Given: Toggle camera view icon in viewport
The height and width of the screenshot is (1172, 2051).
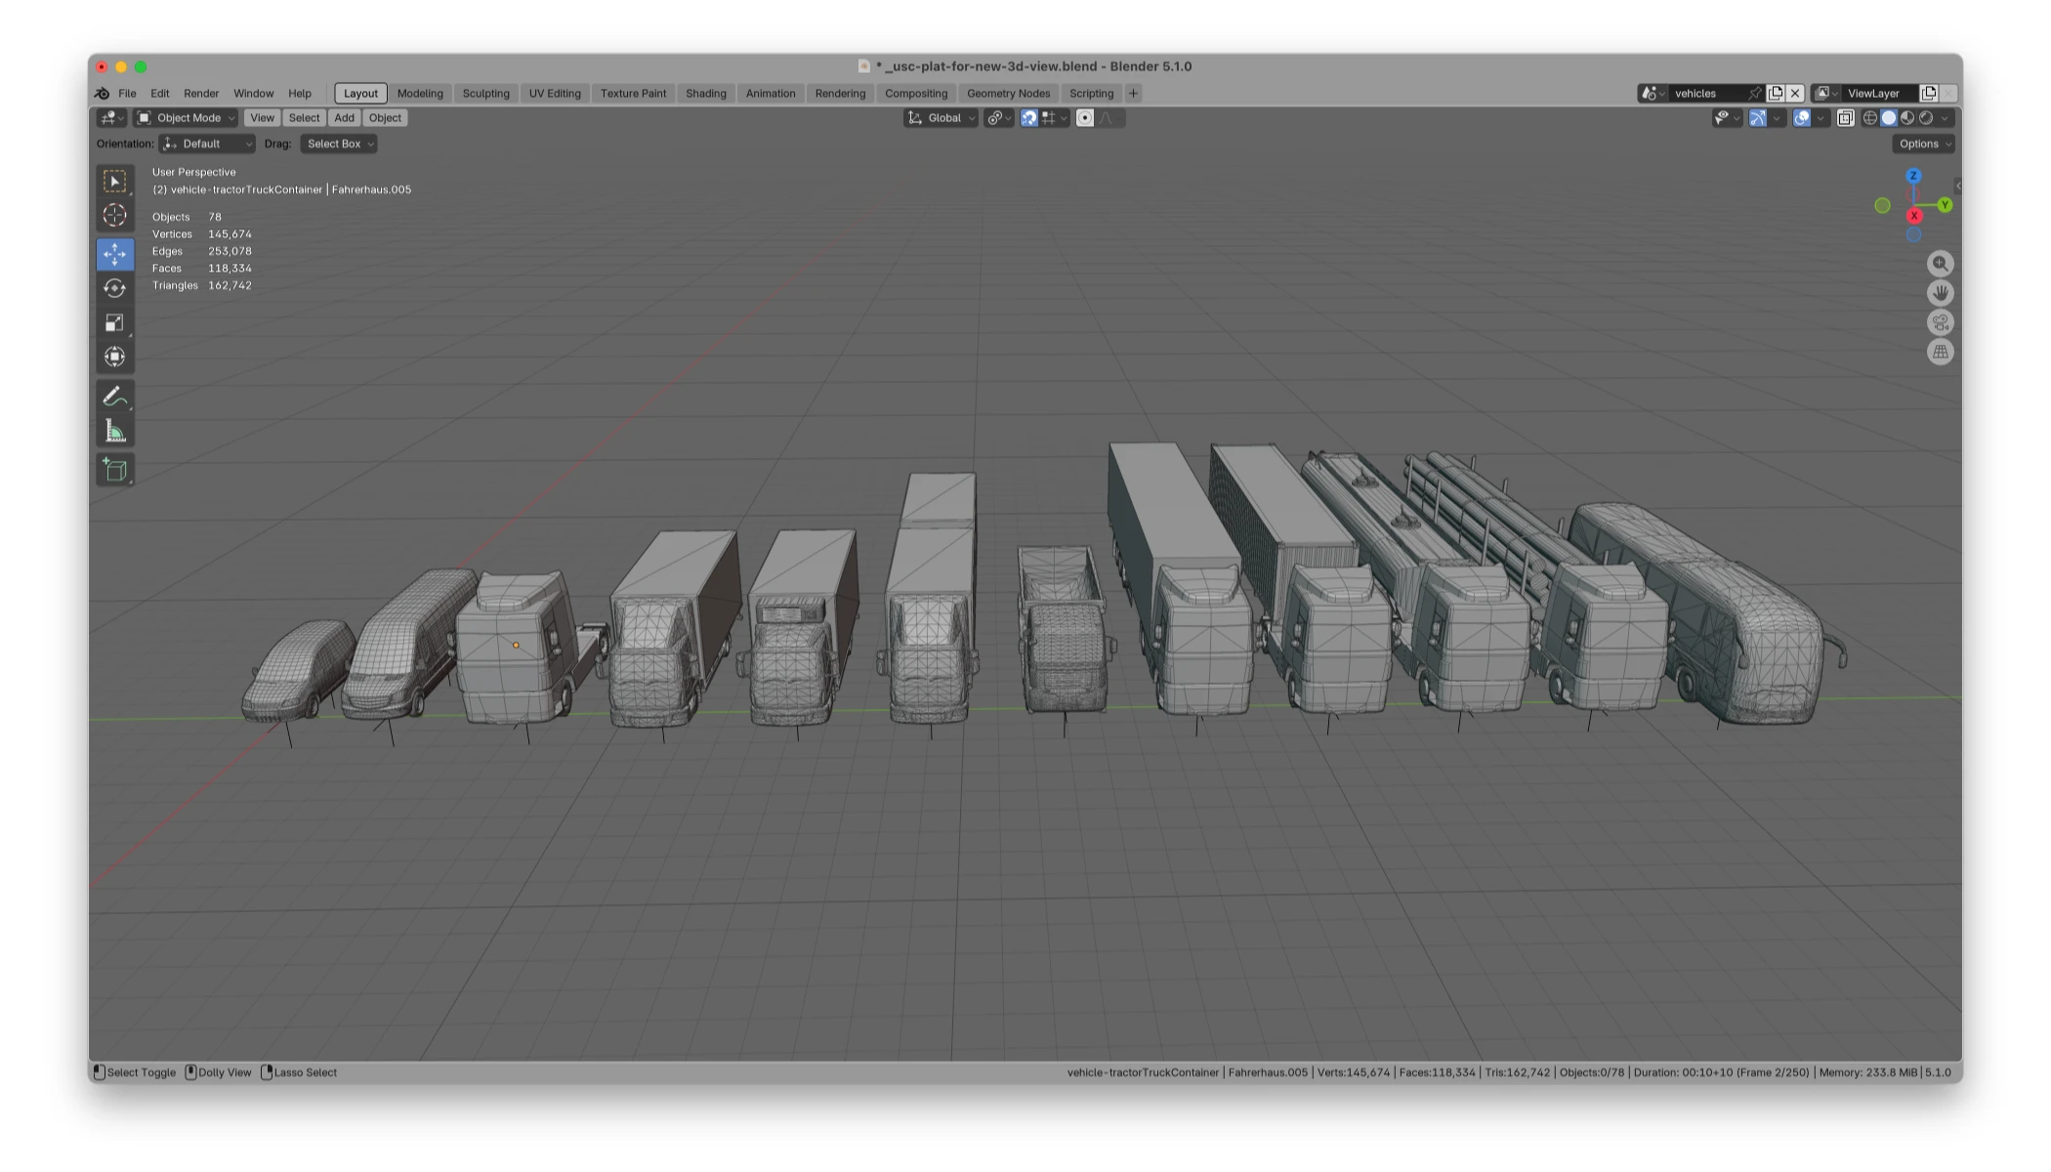Looking at the screenshot, I should [1940, 322].
